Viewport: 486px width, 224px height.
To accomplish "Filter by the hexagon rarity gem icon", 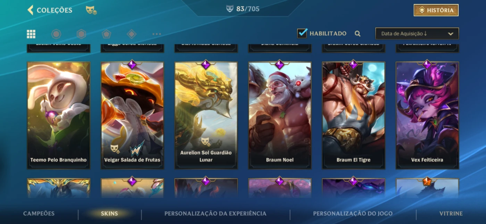I will point(81,34).
